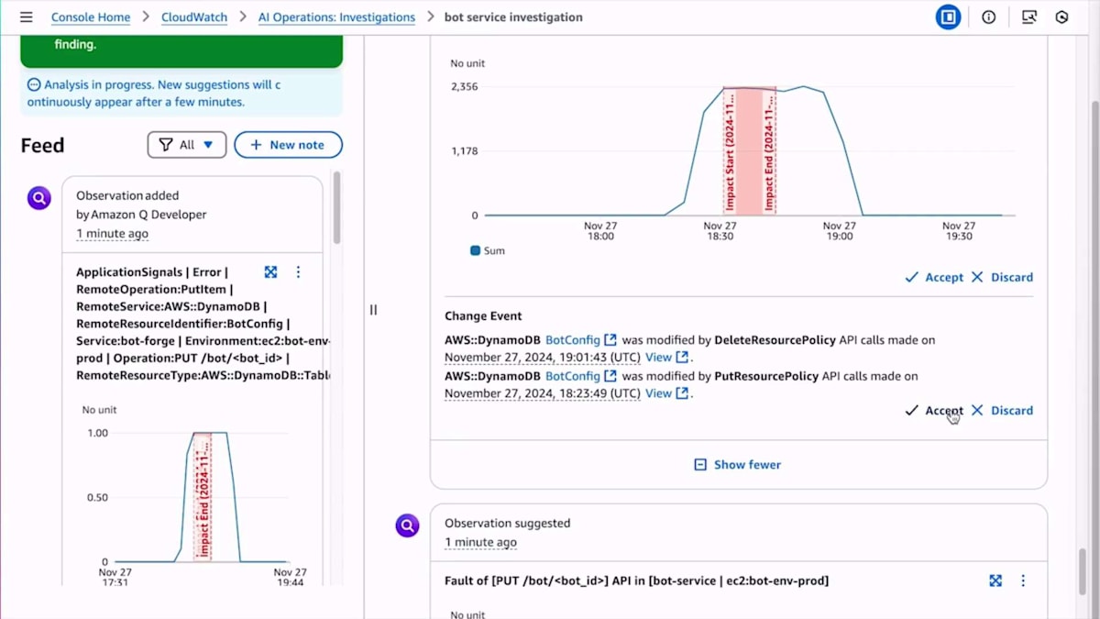This screenshot has width=1100, height=619.
Task: Open BotConfig link in DeleteResourcePolicy event
Action: pyautogui.click(x=573, y=340)
